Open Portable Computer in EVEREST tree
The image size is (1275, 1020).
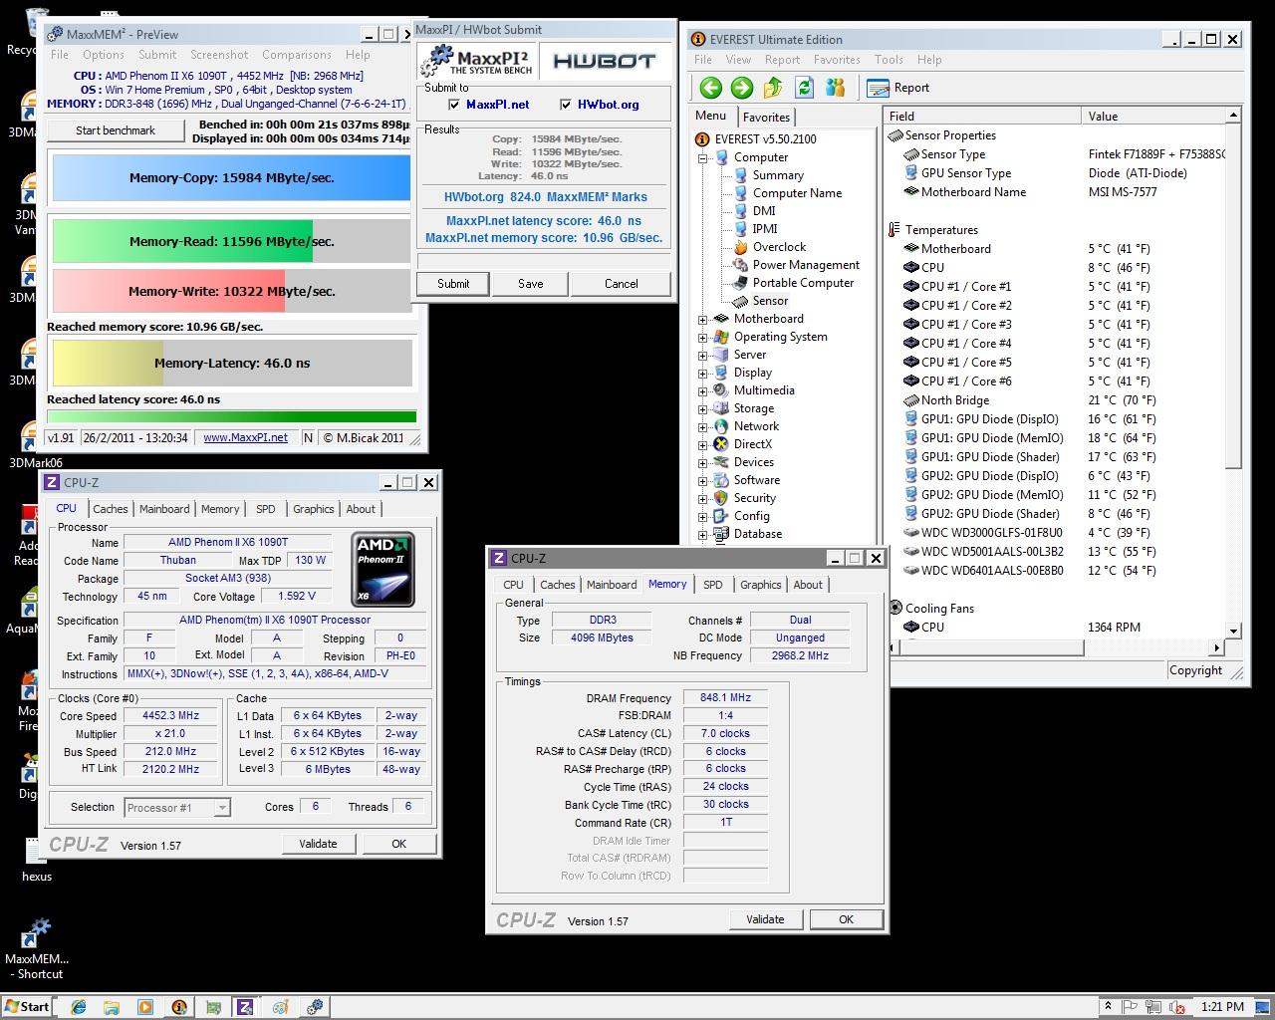click(802, 283)
